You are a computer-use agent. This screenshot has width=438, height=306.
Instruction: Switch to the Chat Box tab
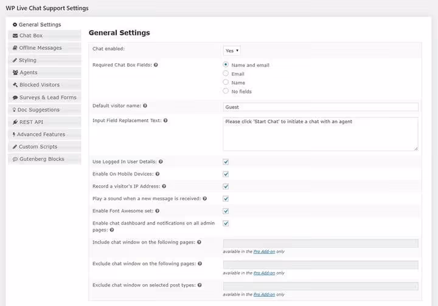pyautogui.click(x=44, y=36)
